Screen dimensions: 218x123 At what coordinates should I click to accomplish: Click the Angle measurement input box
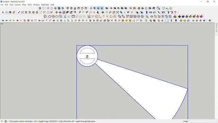(203, 121)
